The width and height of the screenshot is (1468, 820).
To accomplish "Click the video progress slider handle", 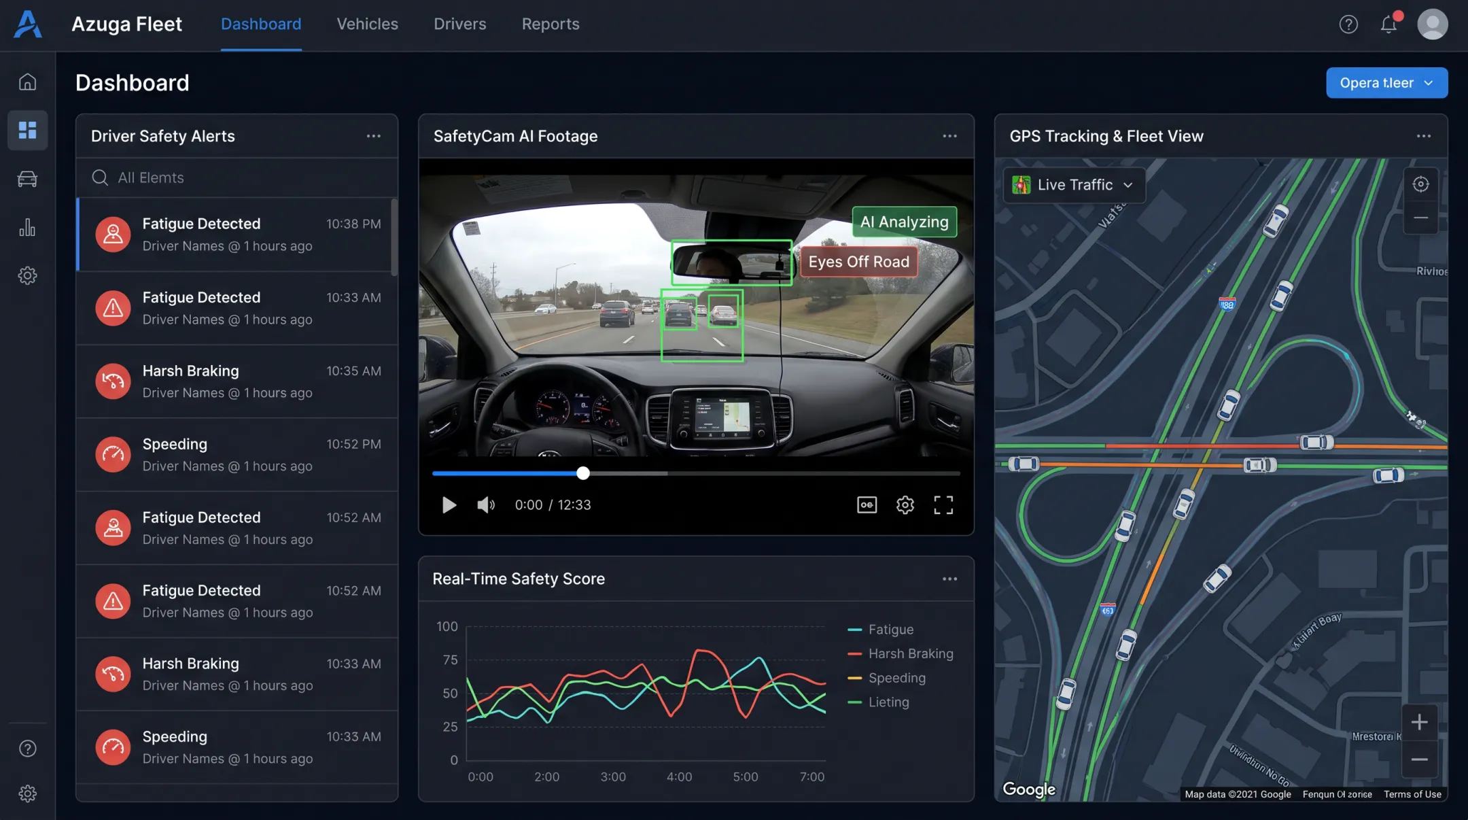I will pos(583,473).
